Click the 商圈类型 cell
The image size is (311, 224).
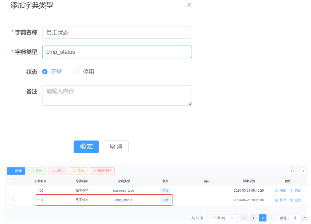tap(82, 191)
